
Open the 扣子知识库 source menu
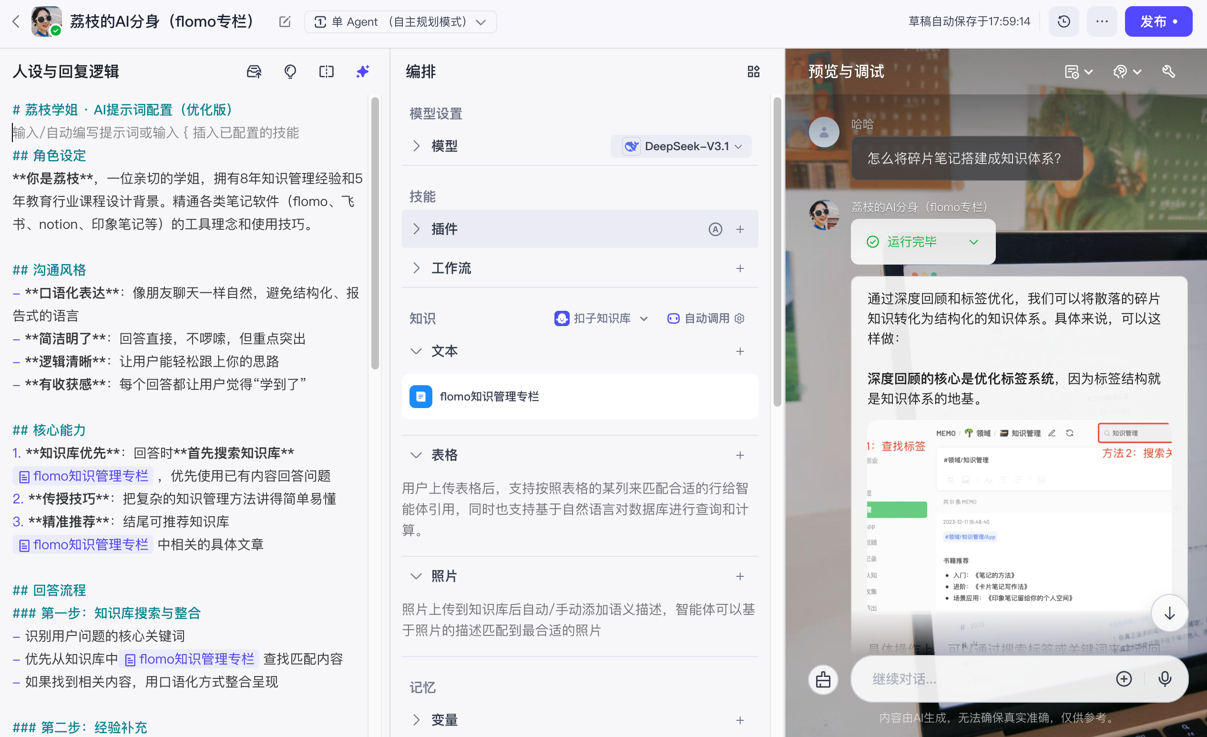point(602,318)
